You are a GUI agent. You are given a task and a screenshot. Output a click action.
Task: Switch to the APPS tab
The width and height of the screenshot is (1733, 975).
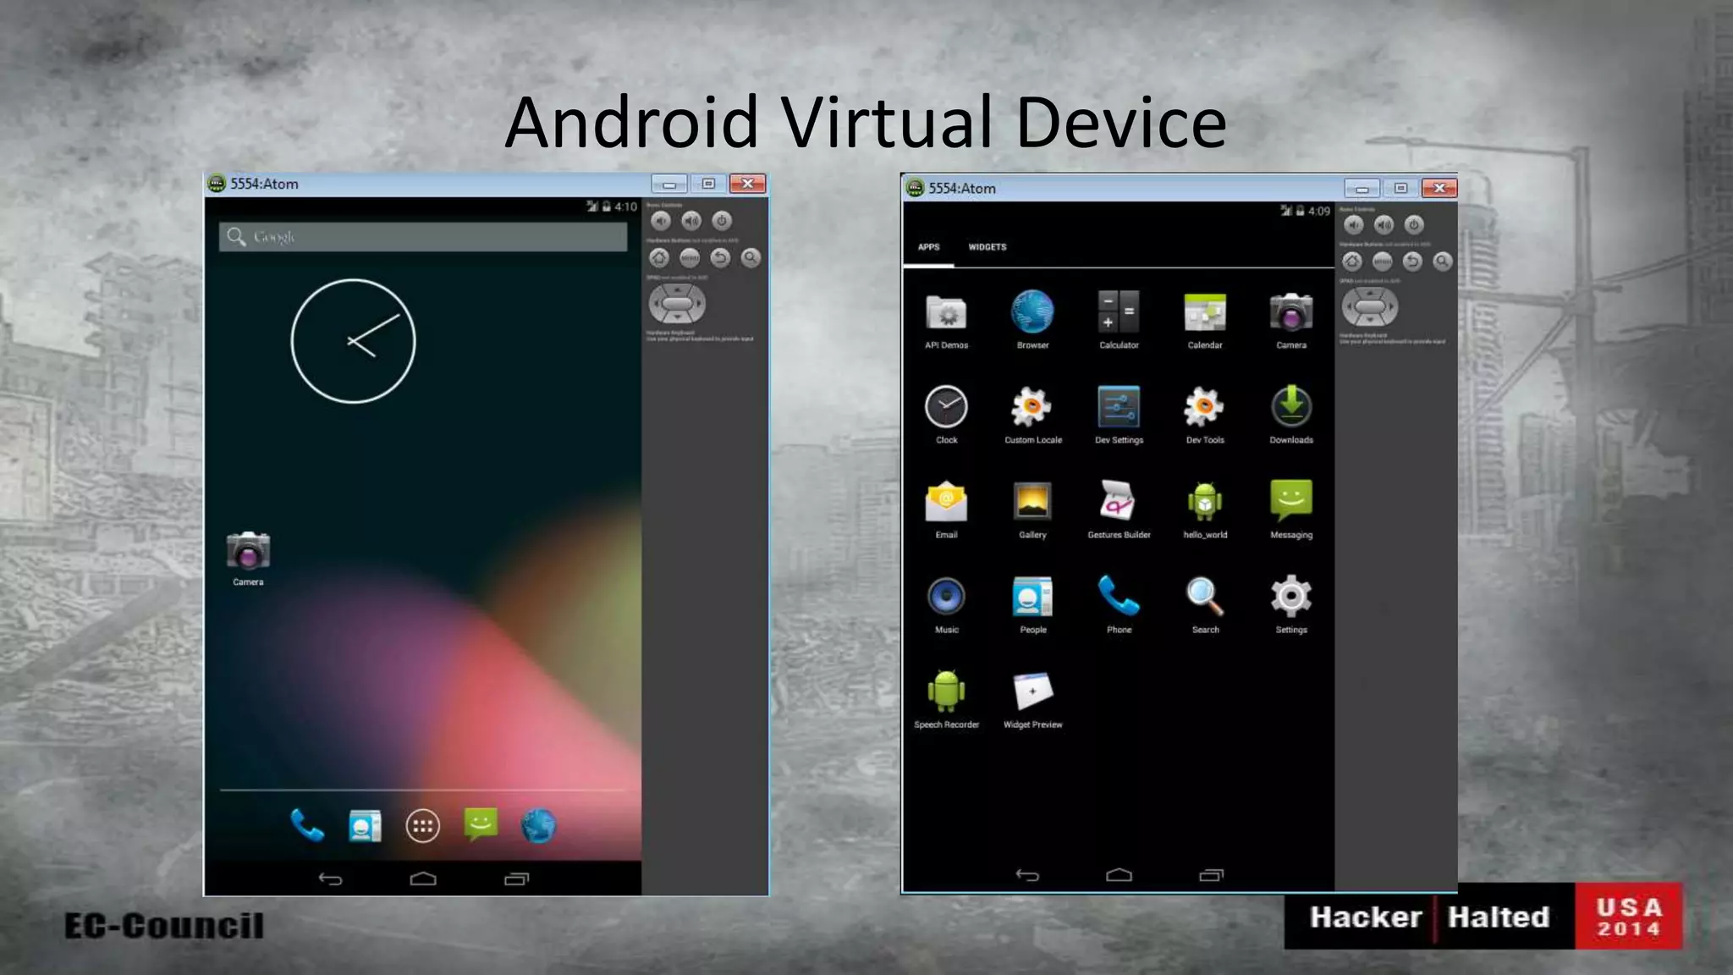click(928, 247)
